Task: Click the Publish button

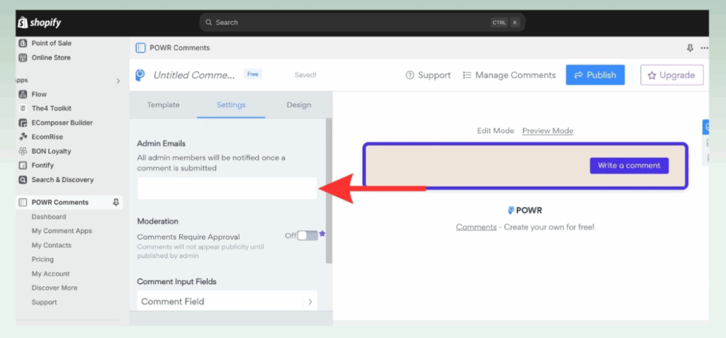Action: coord(595,75)
